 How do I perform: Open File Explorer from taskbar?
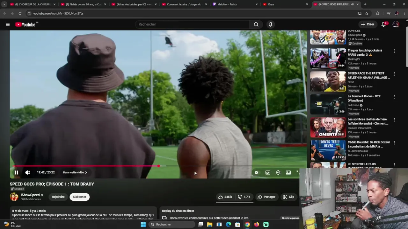click(x=210, y=225)
